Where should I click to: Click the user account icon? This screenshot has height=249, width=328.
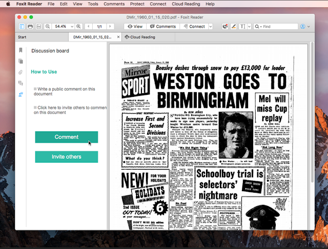(302, 26)
